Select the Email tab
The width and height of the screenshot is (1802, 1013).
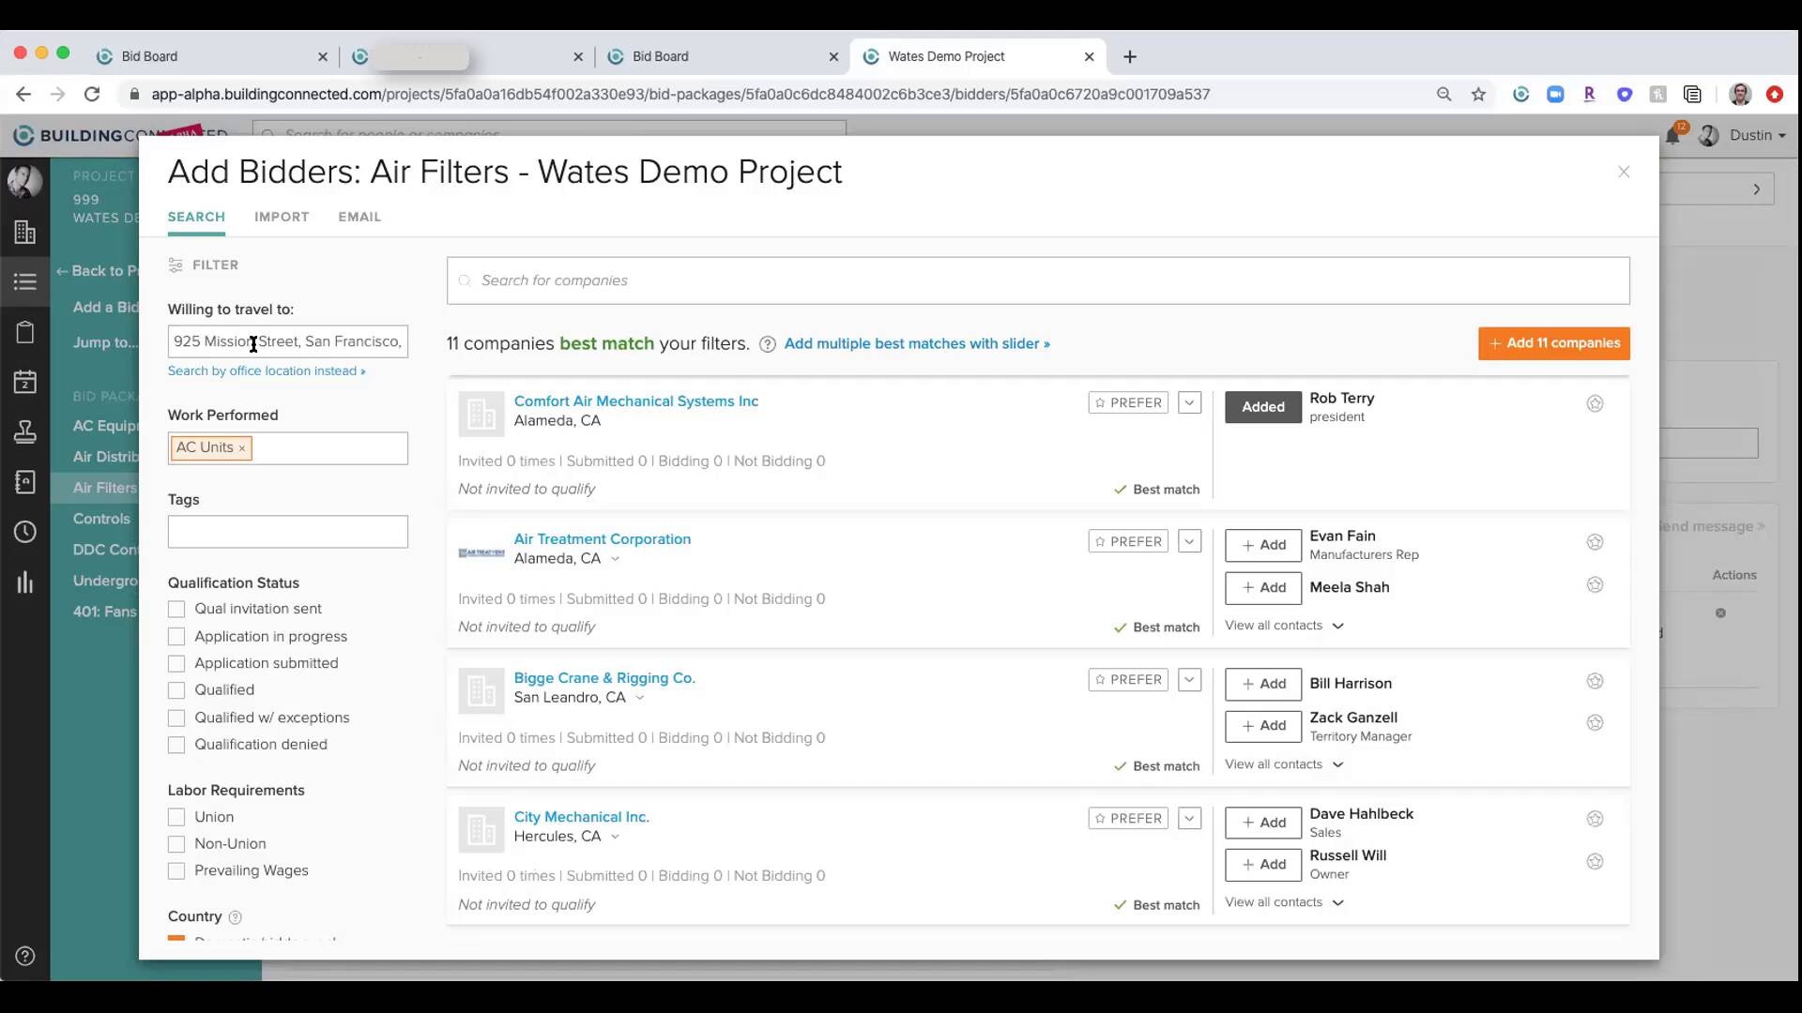tap(359, 217)
